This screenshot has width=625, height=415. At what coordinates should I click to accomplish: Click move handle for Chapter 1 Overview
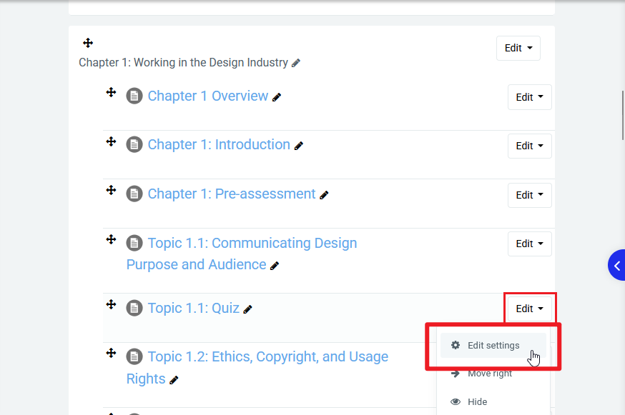click(x=111, y=92)
